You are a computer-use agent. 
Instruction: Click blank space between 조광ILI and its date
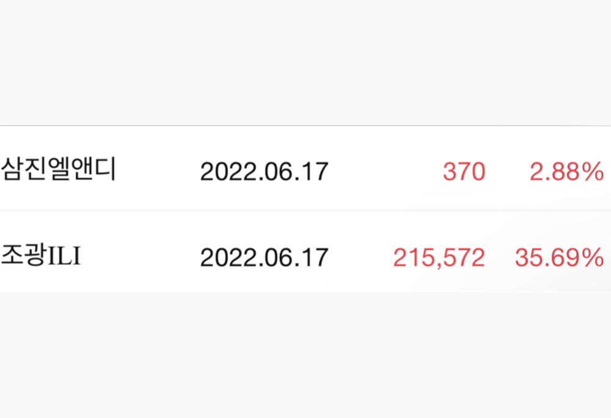[141, 258]
